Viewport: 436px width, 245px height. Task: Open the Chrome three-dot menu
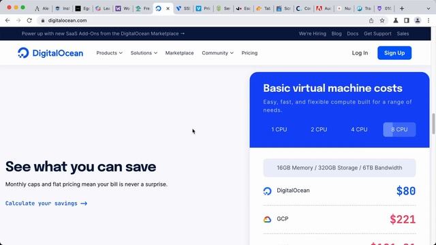pos(429,20)
